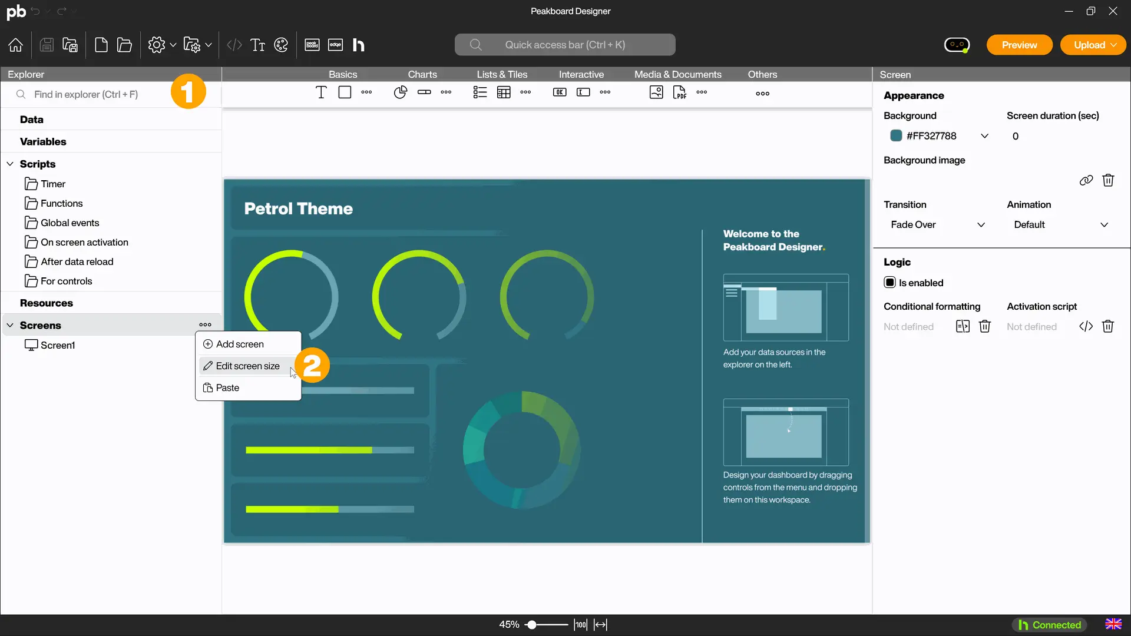Insert a linear gauge control
The height and width of the screenshot is (636, 1131).
pyautogui.click(x=424, y=92)
